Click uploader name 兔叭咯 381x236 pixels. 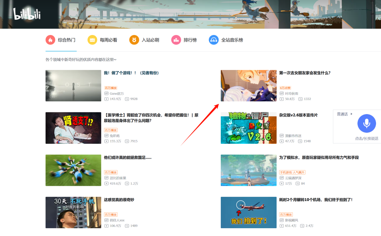(115, 136)
